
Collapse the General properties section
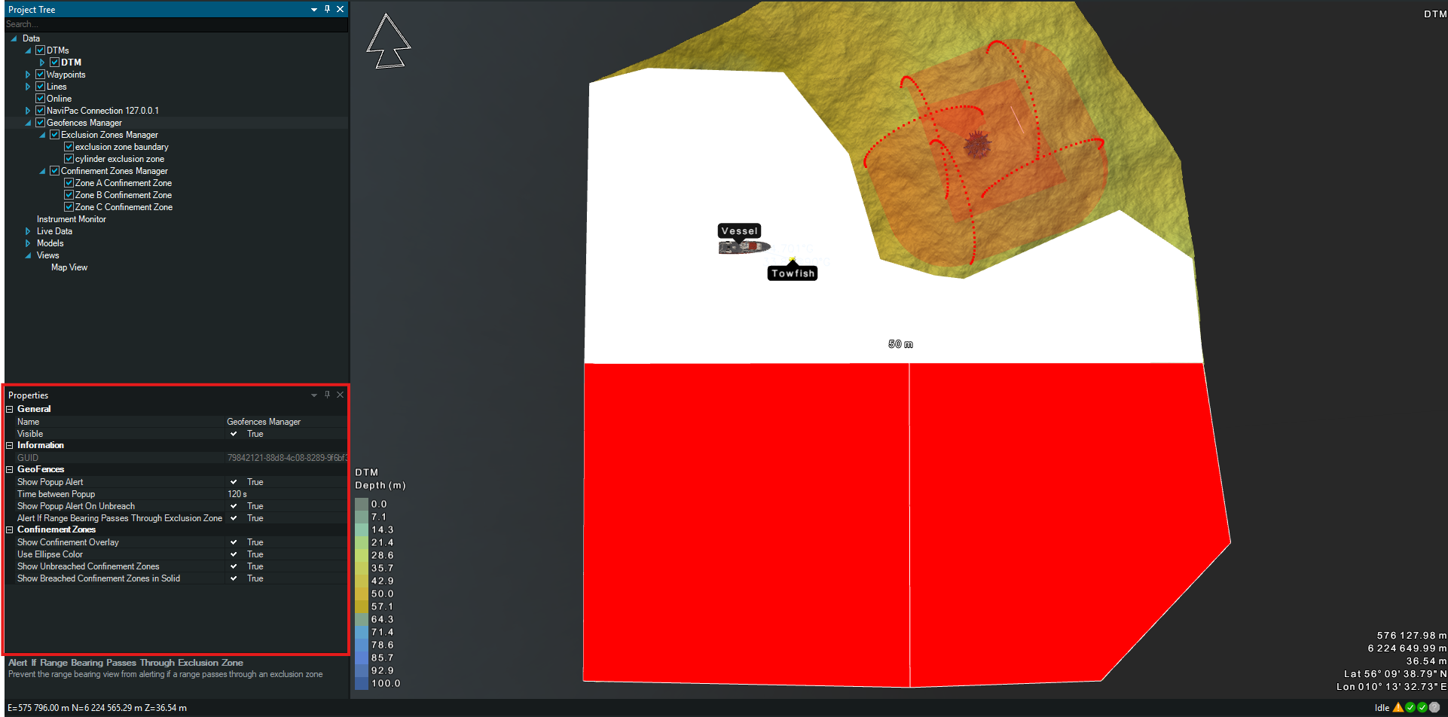(x=10, y=409)
